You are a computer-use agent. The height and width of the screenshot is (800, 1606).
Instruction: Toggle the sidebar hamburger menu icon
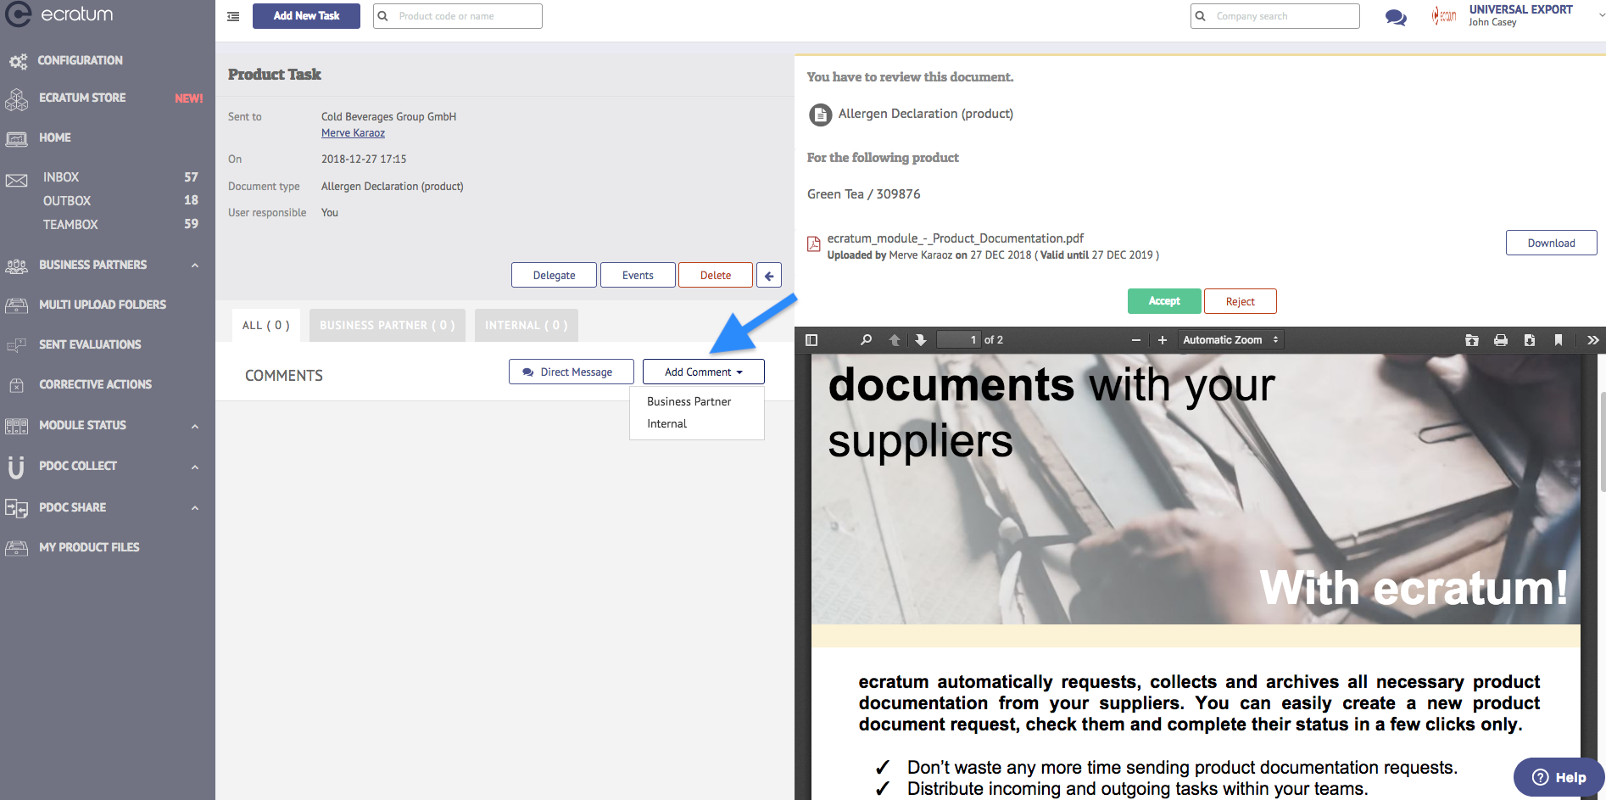point(233,16)
